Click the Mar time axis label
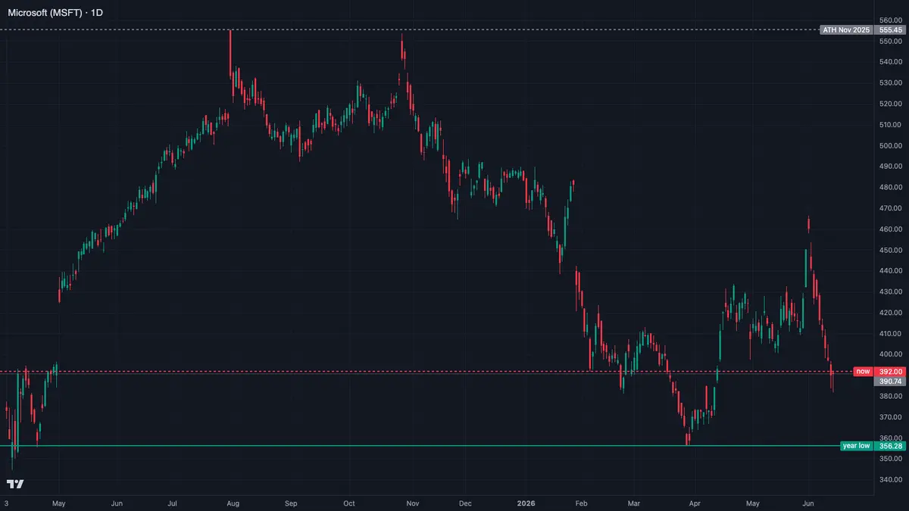909x511 pixels. click(x=635, y=503)
